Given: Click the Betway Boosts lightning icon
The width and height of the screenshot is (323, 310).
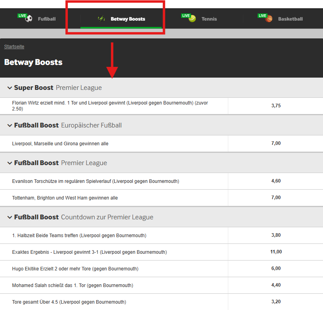Looking at the screenshot, I should pos(101,19).
